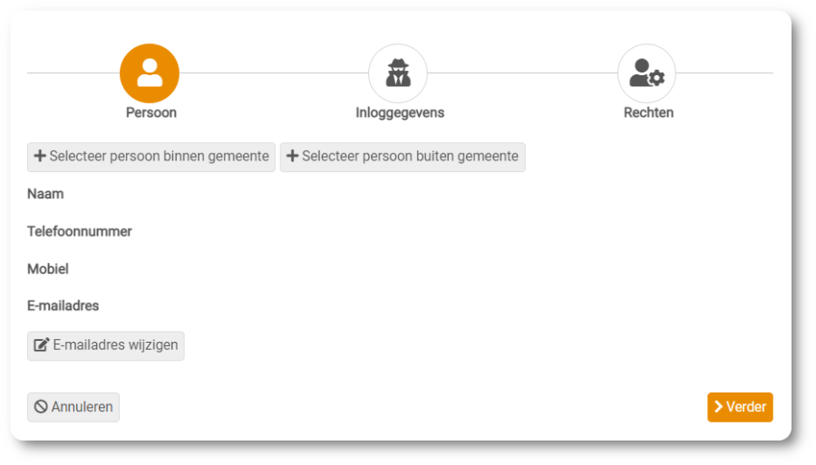Image resolution: width=816 pixels, height=465 pixels.
Task: Cancel with the Annuleren button
Action: [73, 407]
